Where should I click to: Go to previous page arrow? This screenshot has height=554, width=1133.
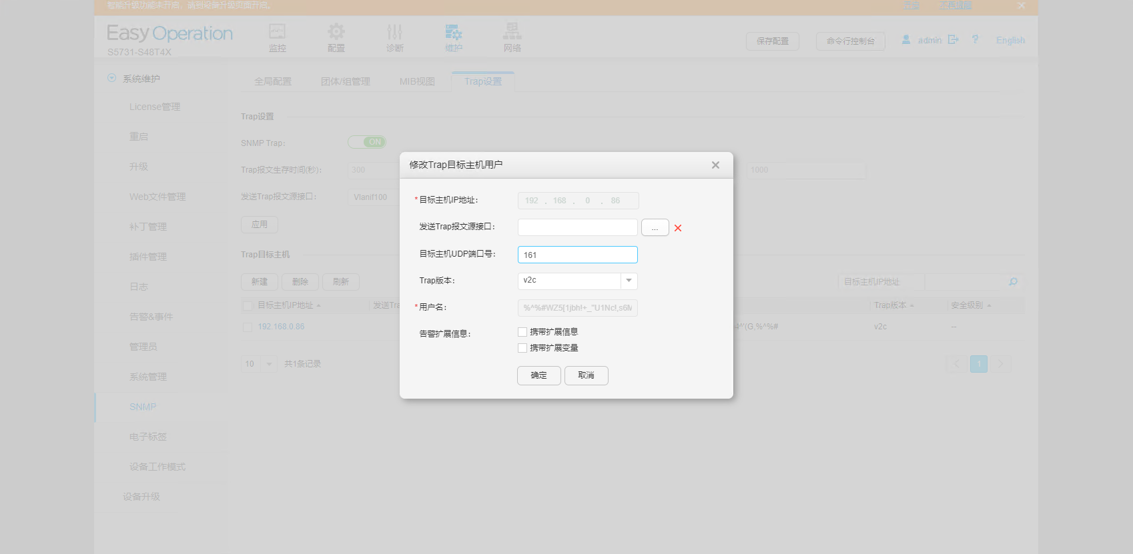[957, 364]
